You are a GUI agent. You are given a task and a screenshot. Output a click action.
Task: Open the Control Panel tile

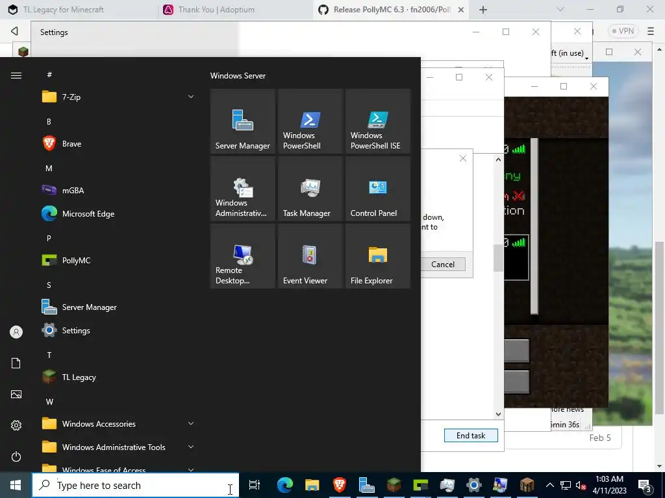378,189
